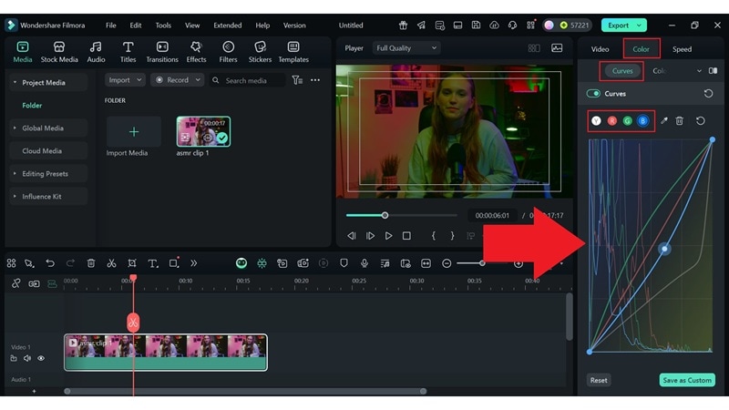Select the asmr clip 1 thumbnail
The image size is (729, 410).
[203, 131]
